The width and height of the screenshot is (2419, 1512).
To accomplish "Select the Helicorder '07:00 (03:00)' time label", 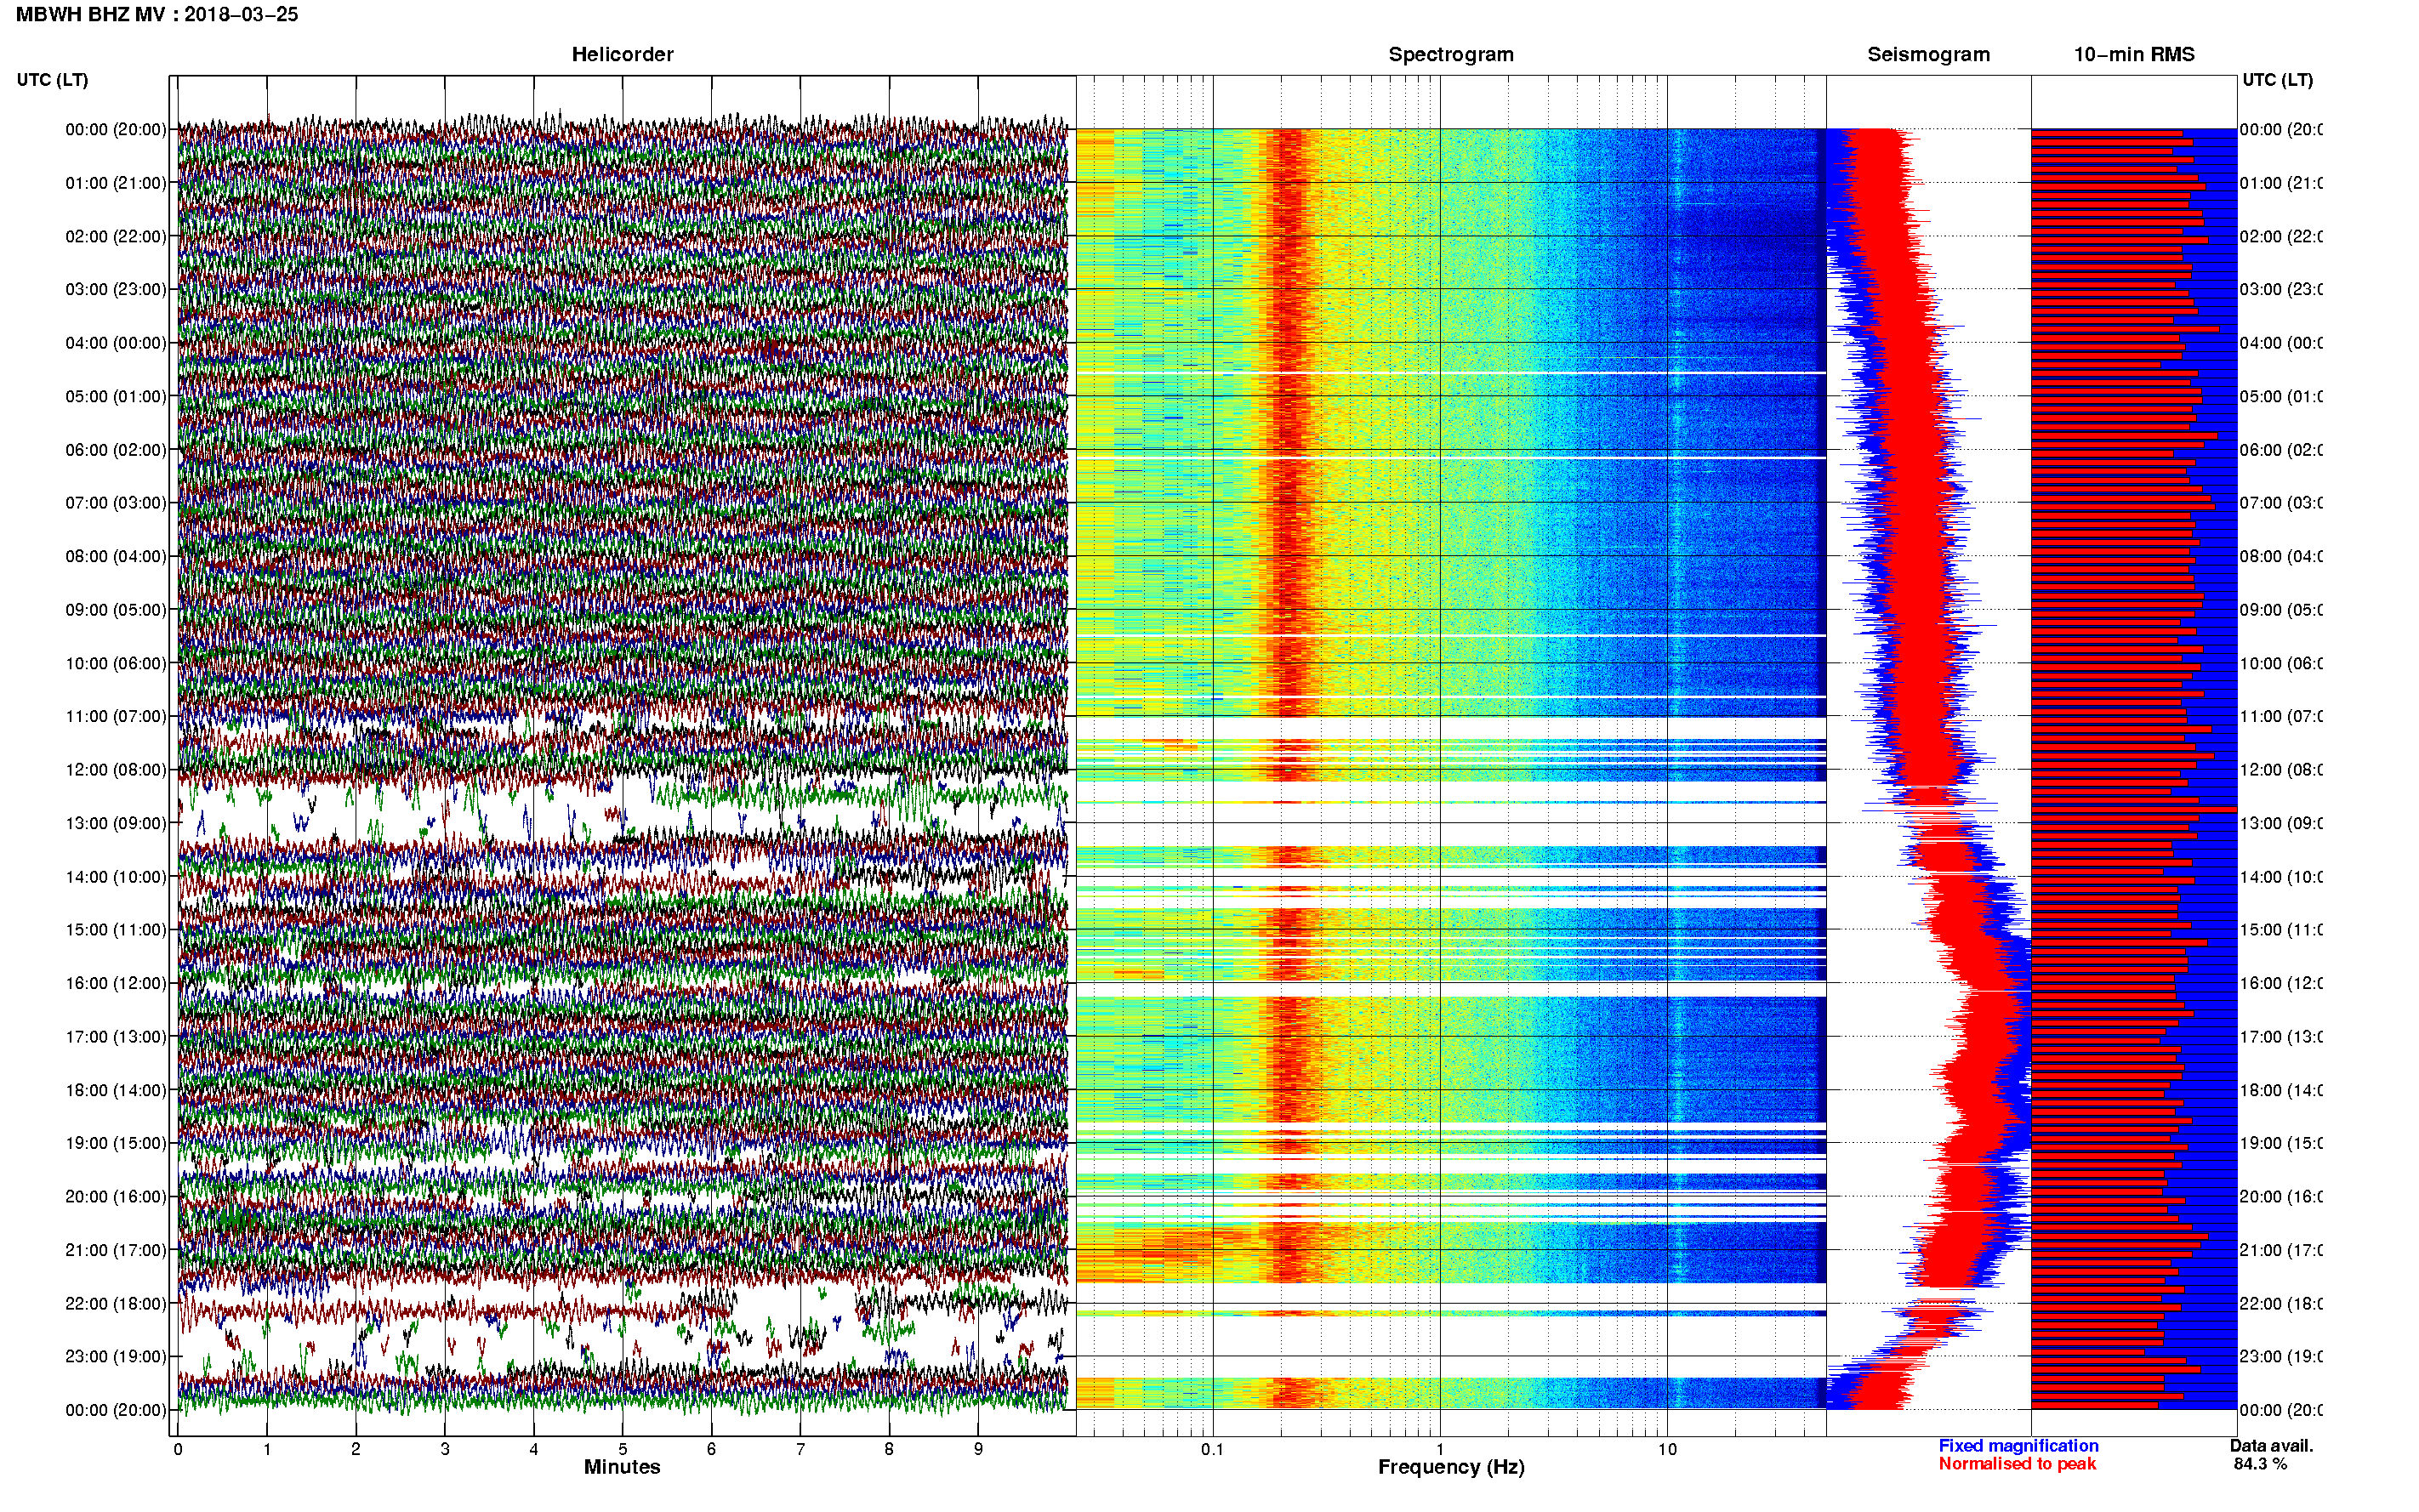I will pyautogui.click(x=115, y=502).
